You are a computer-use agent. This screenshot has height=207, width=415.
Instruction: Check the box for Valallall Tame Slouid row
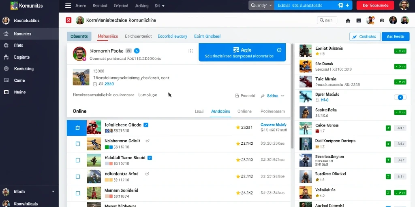point(78,160)
